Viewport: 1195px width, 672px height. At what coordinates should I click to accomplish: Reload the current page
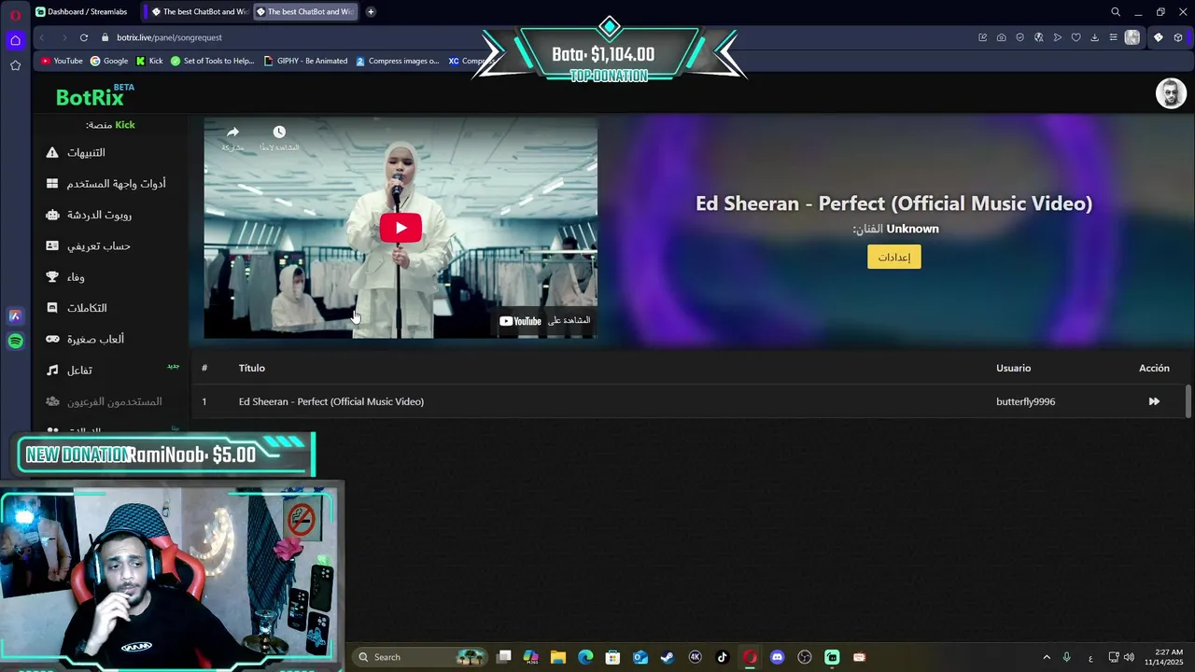tap(84, 37)
